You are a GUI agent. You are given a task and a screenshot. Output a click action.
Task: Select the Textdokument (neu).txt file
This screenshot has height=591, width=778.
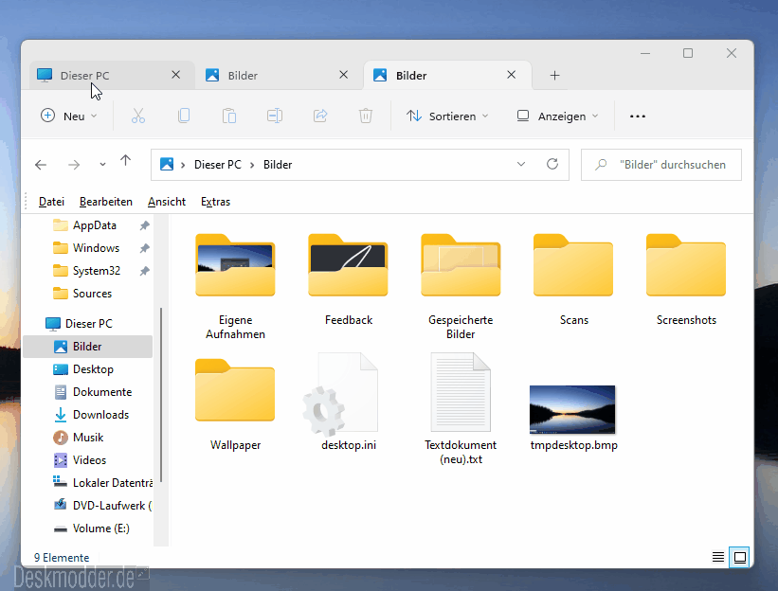(x=461, y=409)
